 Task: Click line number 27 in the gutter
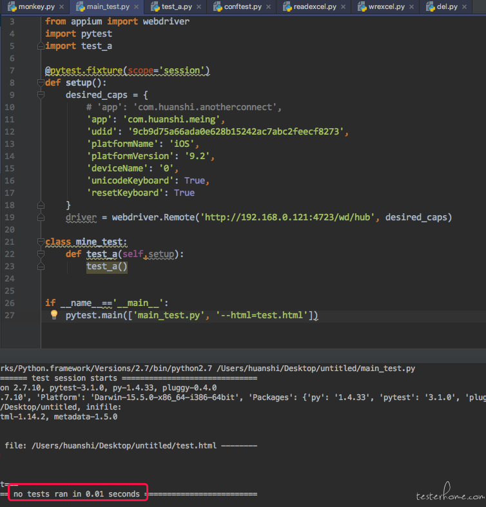pyautogui.click(x=10, y=315)
